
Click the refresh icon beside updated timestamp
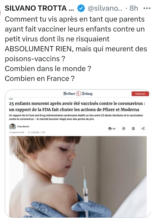(29, 133)
